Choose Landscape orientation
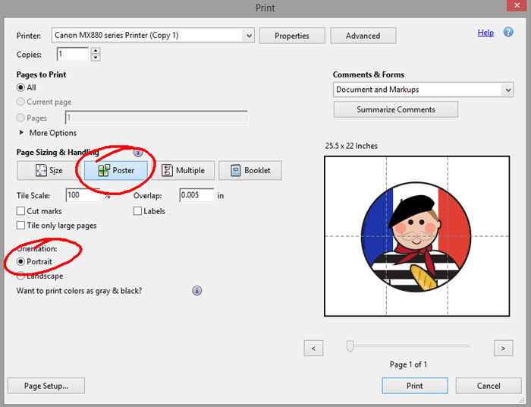 (20, 276)
